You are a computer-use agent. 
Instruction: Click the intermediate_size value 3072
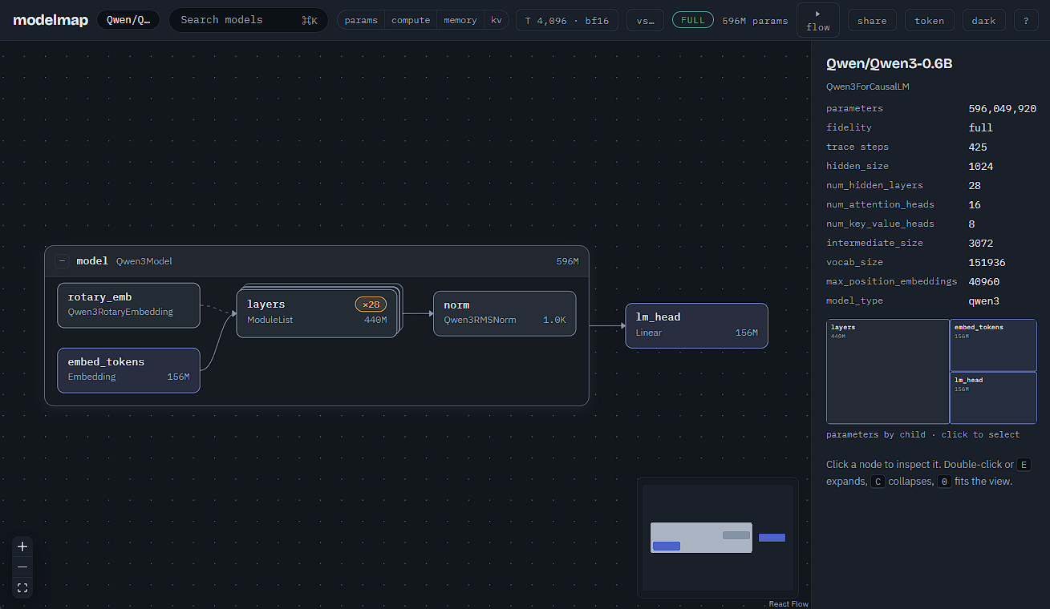(x=981, y=243)
